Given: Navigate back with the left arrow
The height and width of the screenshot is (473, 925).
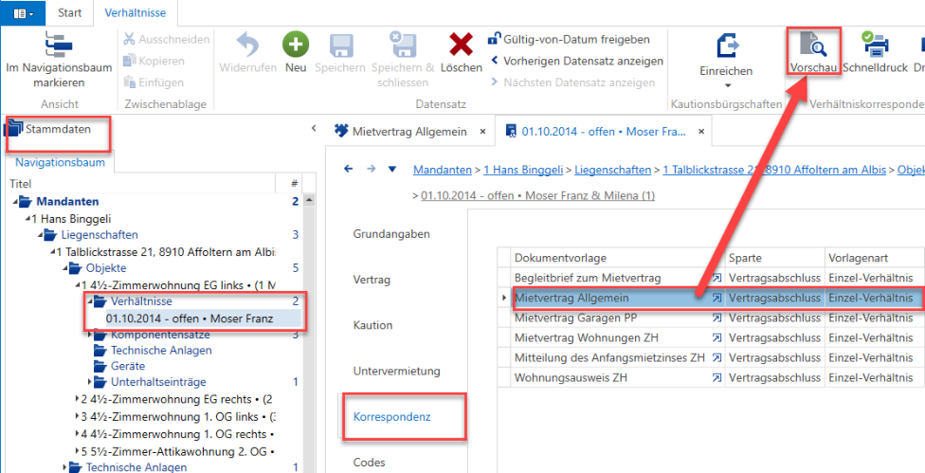Looking at the screenshot, I should pos(348,170).
